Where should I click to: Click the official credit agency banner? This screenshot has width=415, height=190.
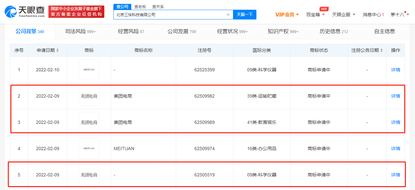76,12
